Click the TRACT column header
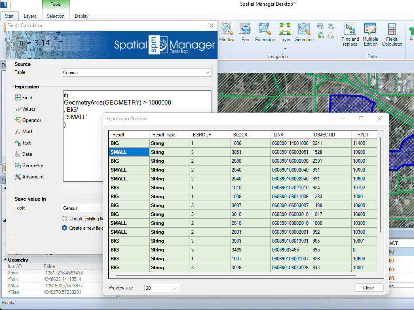Screen dimensions: 414x310 [x=364, y=135]
